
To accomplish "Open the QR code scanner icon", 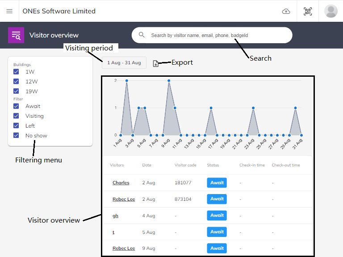I will pyautogui.click(x=308, y=11).
